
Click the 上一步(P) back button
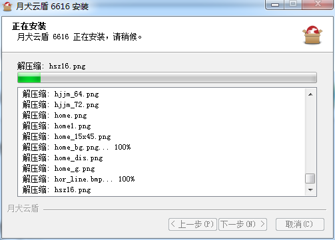[192, 225]
